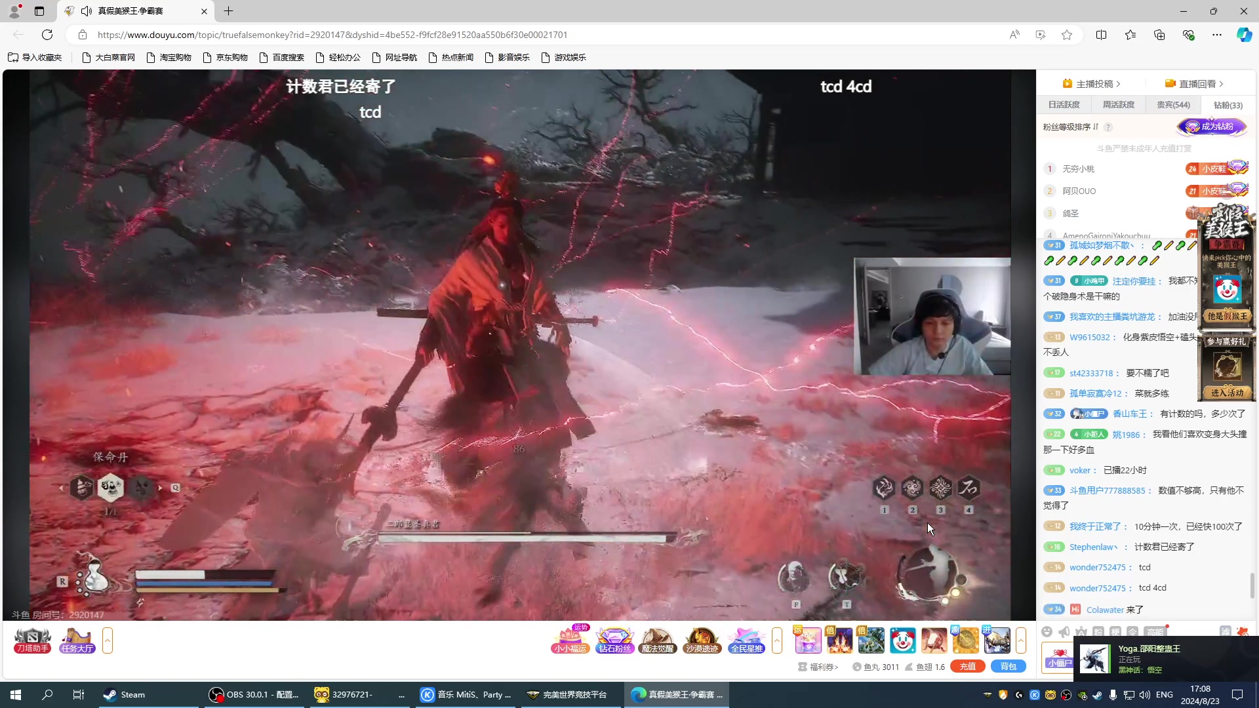Expand the middle activity list arrow

click(777, 640)
